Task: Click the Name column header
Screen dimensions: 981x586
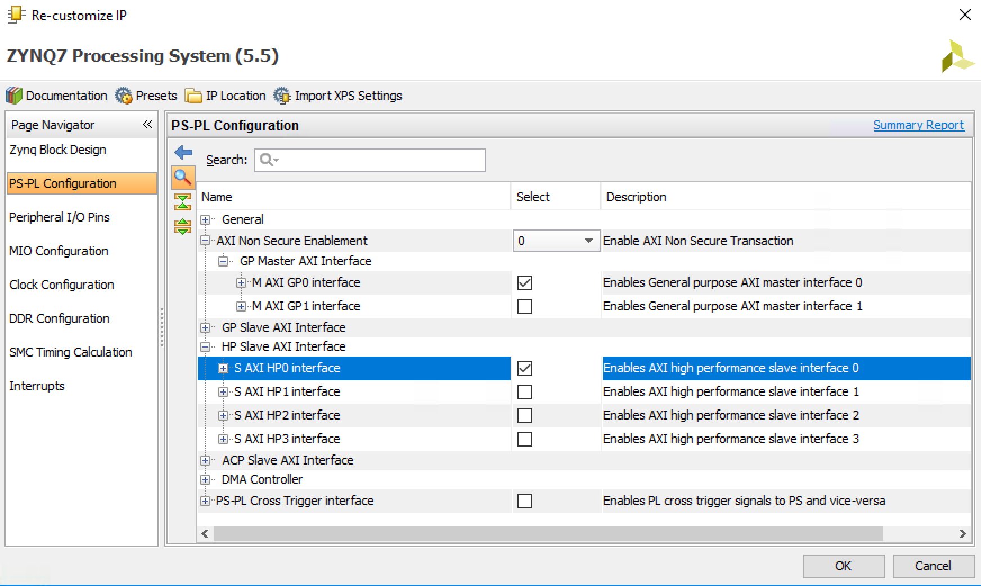Action: tap(354, 197)
